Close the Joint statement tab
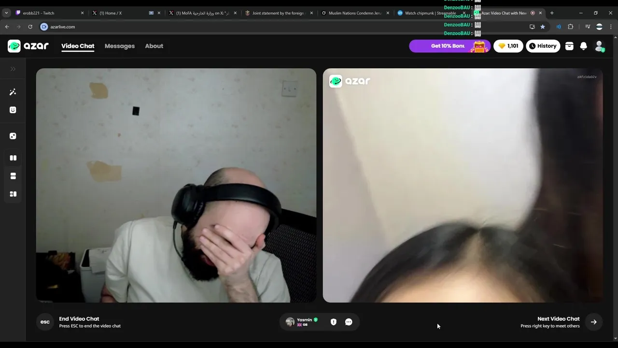 coord(311,13)
